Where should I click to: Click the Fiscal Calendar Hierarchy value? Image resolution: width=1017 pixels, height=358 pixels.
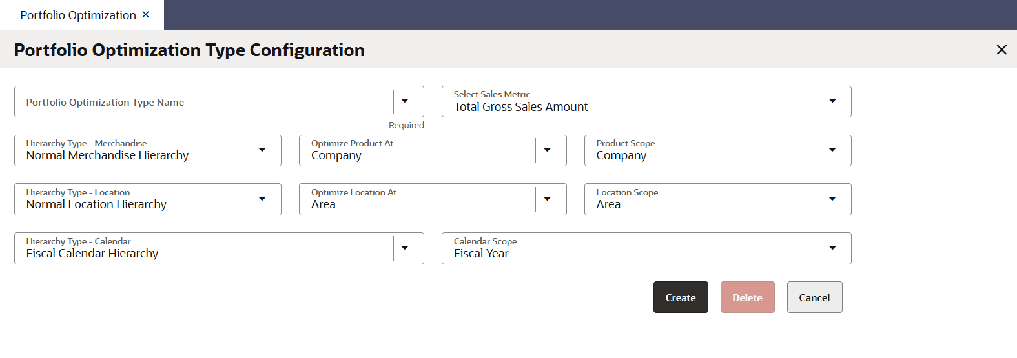[x=92, y=254]
